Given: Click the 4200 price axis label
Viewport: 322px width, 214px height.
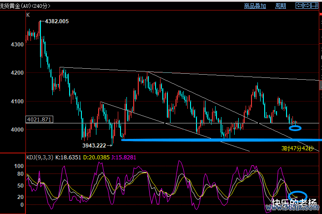Looking at the screenshot, I should tap(17, 73).
